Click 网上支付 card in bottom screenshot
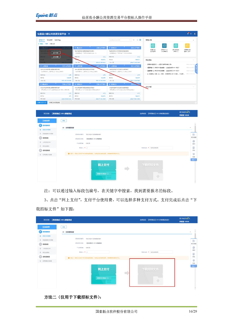Viewport: 232px width, 328px height. click(104, 274)
